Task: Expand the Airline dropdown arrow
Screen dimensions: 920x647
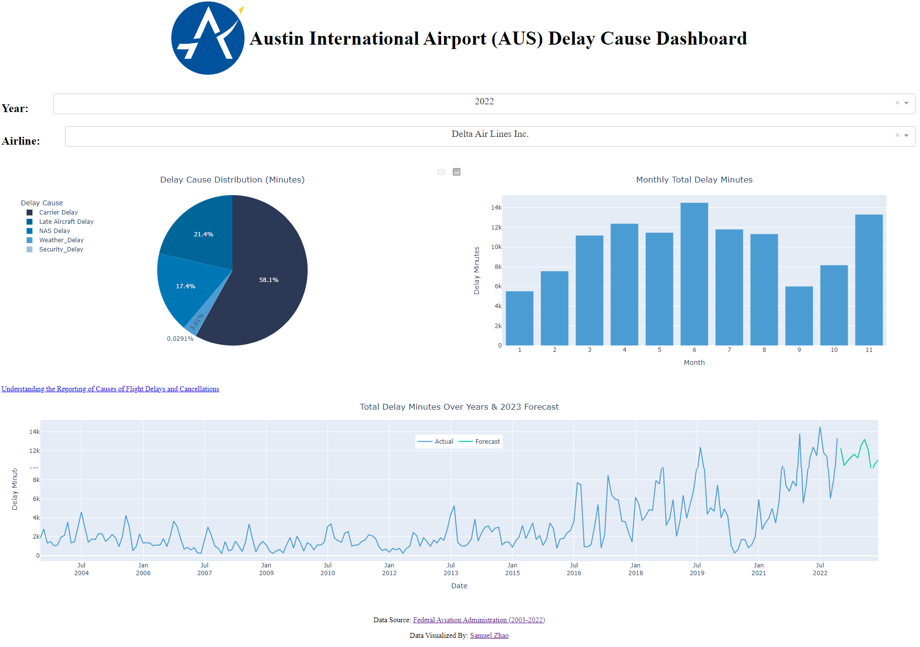Action: tap(906, 136)
